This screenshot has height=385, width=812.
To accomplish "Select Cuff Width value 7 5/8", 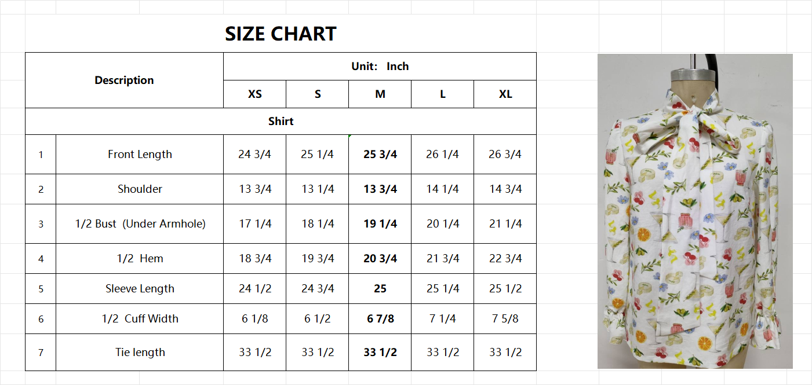I will [x=505, y=319].
